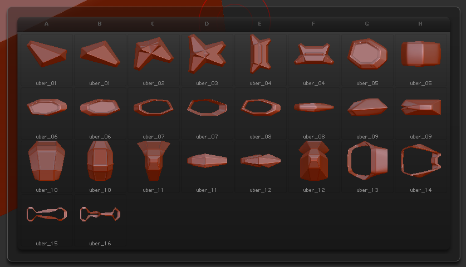Select the tall uber_04 mesh in column E

coord(261,60)
